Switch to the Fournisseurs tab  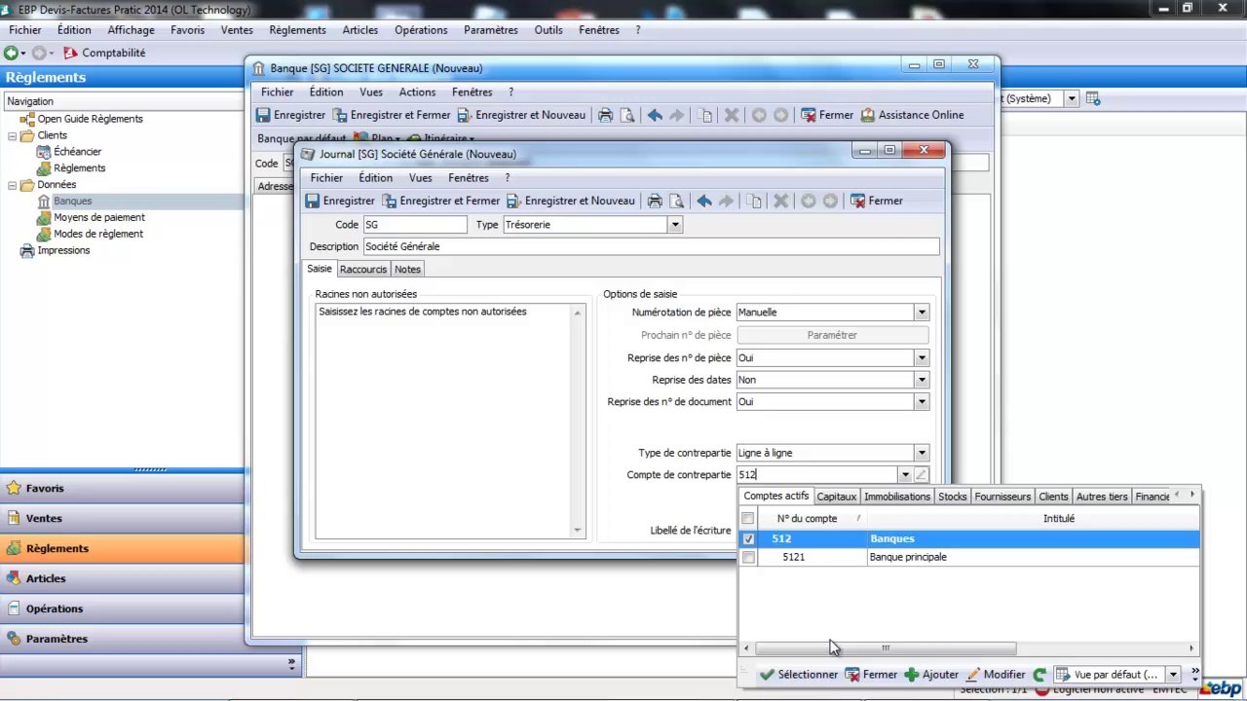point(1002,497)
